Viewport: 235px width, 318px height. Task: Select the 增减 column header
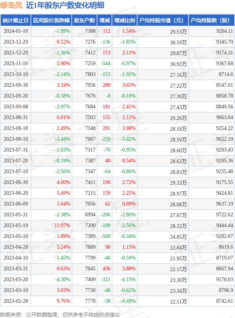pyautogui.click(x=104, y=20)
